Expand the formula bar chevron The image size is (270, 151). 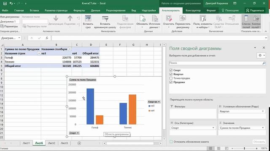[x=266, y=38]
